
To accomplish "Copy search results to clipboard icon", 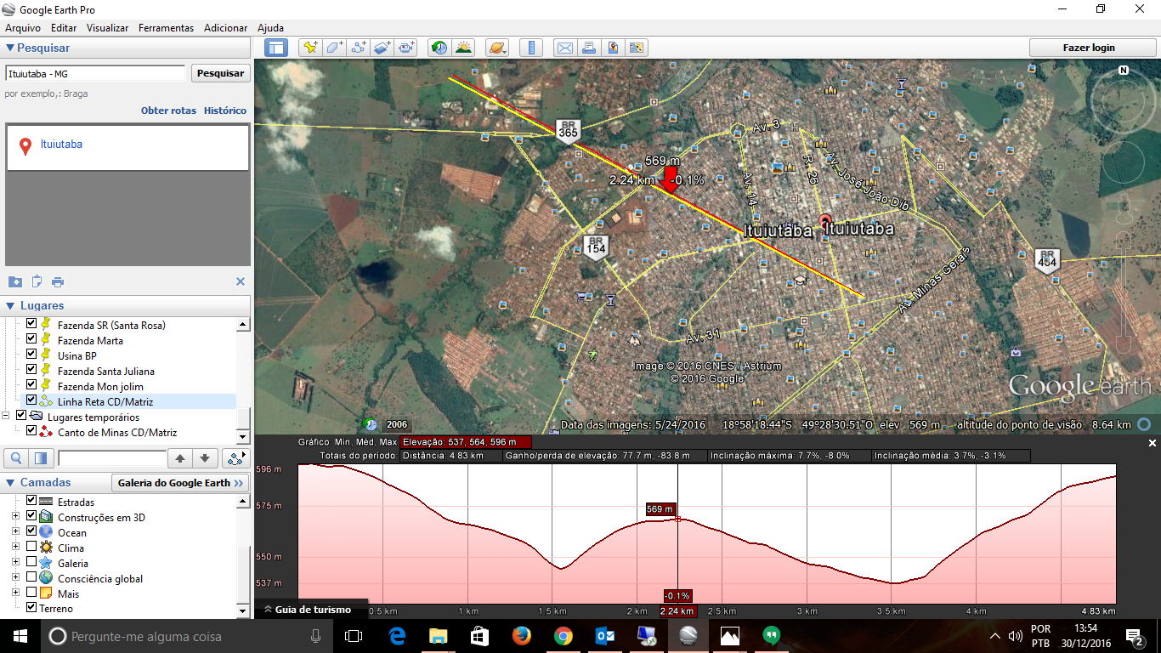I will (37, 281).
